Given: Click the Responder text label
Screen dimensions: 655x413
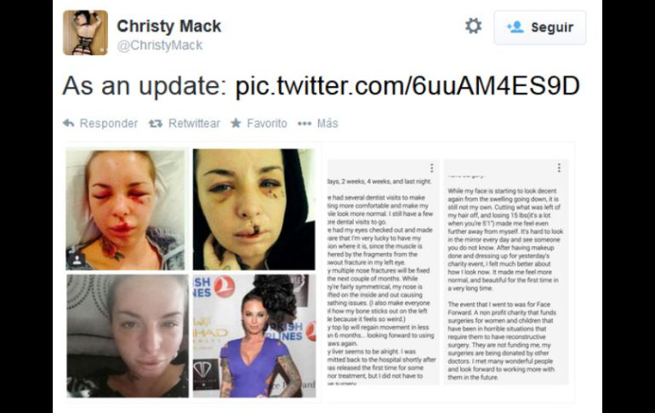Looking at the screenshot, I should point(109,123).
